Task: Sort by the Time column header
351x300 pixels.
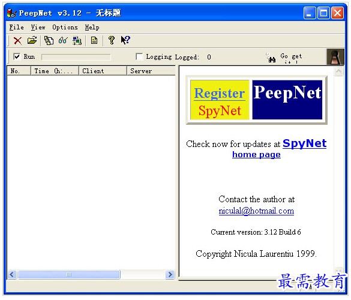Action: pos(55,71)
